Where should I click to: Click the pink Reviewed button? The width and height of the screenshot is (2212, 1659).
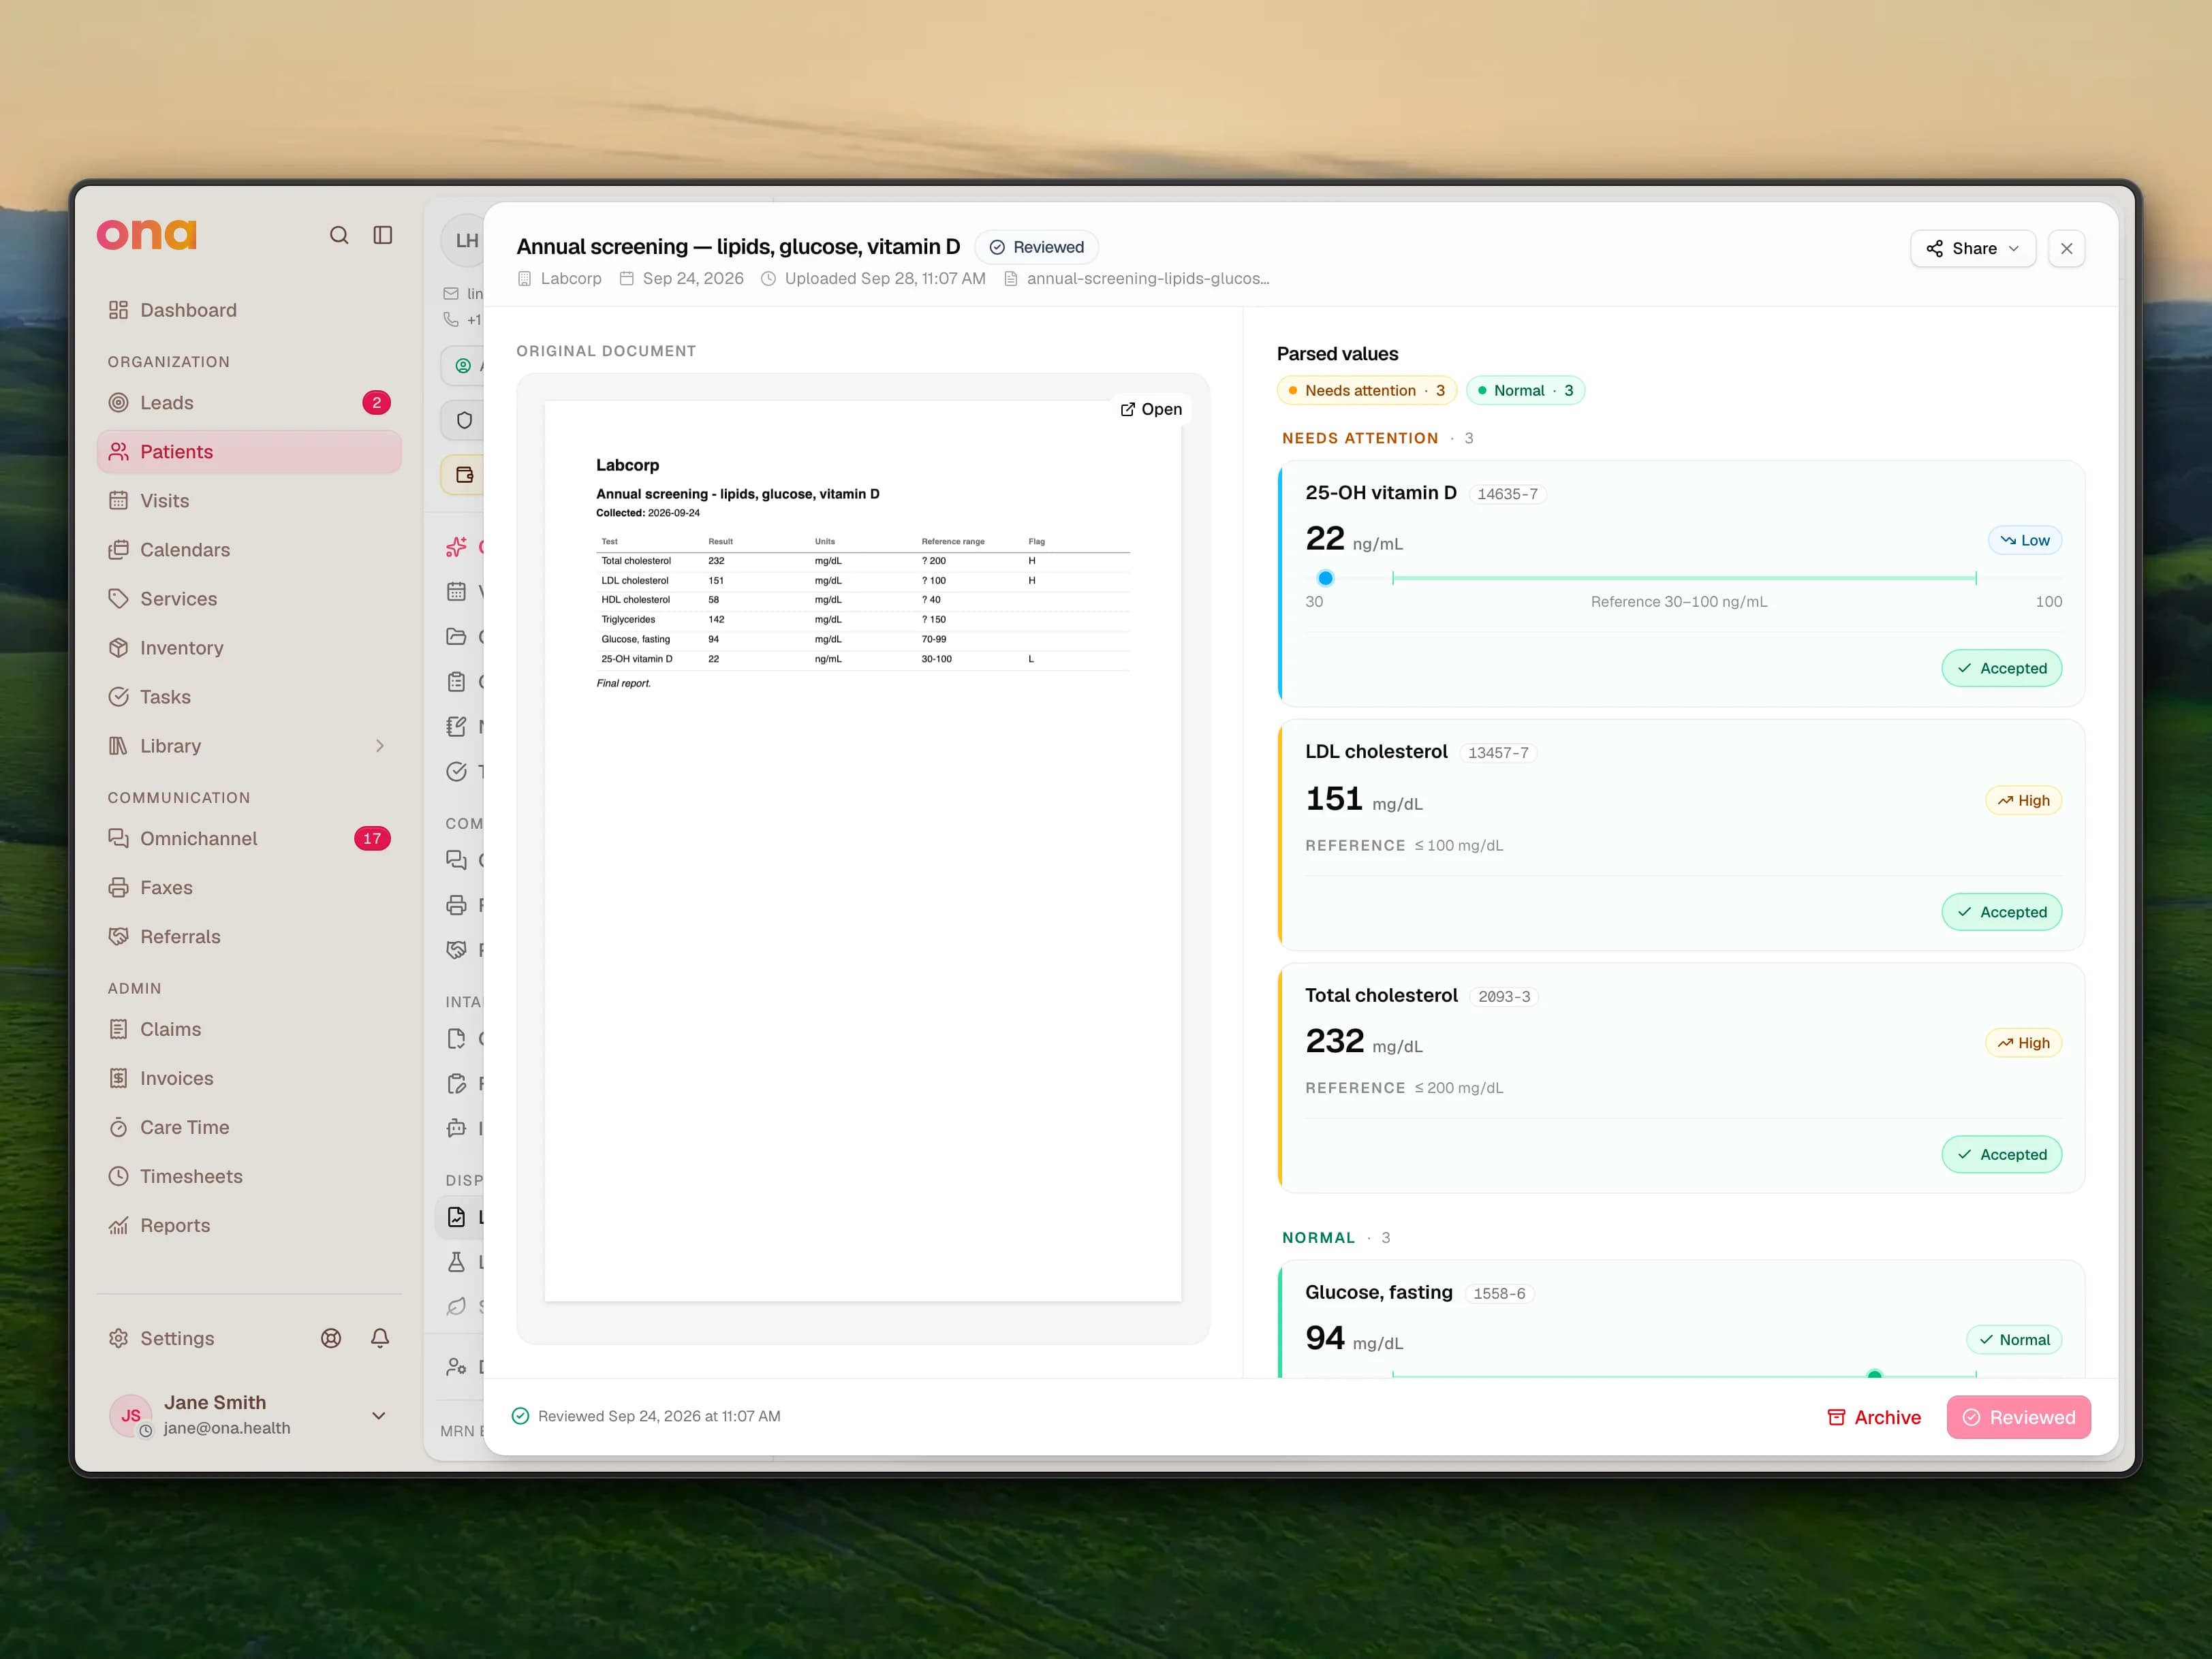pos(2018,1417)
